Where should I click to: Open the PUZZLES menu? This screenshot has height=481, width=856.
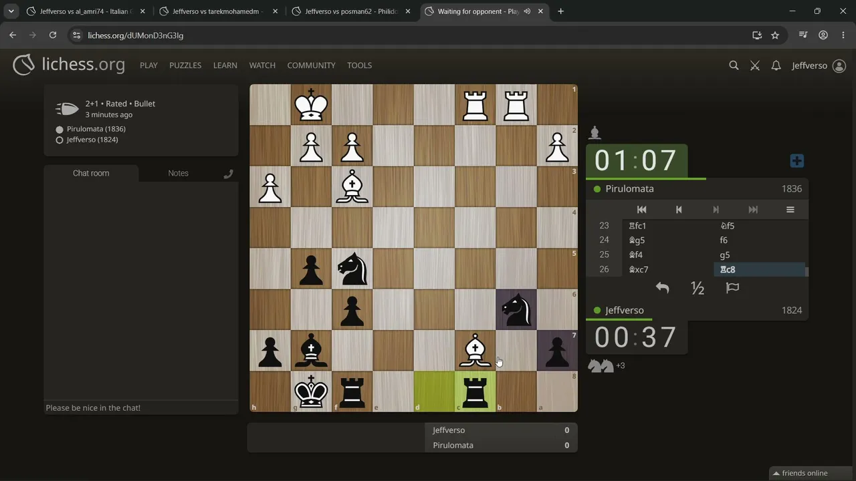185,65
